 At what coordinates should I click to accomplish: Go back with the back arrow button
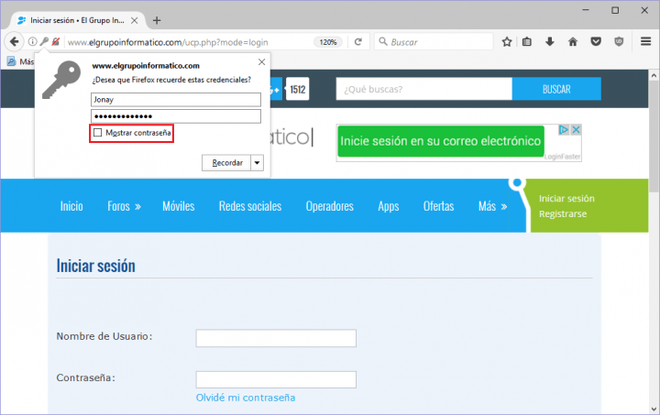click(14, 41)
